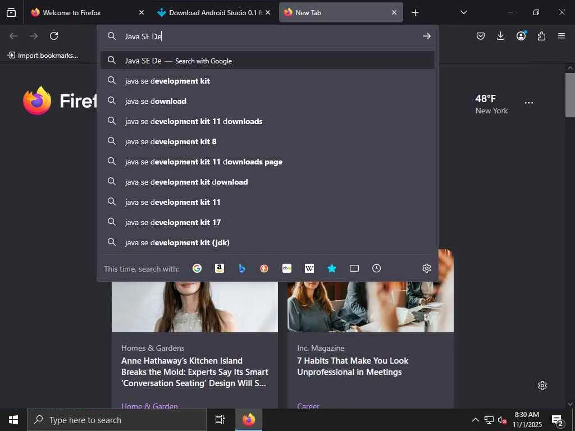Search this time with DuckDuckGo
575x431 pixels.
coord(264,268)
